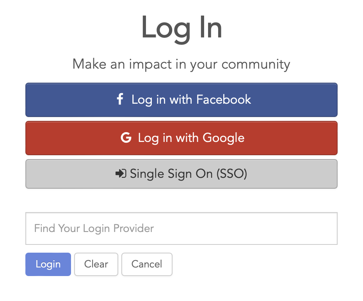Screen dimensions: 363x301
Task: Click the Facebook 'f' logo icon
Action: point(120,99)
